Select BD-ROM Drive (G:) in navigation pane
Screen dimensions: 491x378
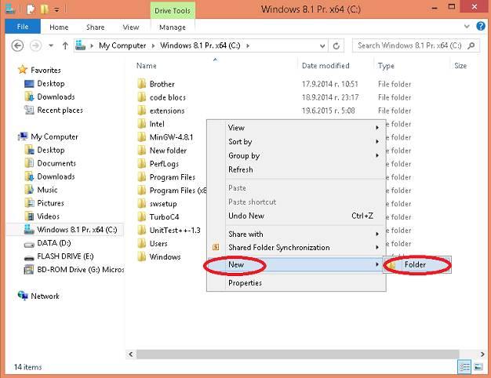(80, 270)
